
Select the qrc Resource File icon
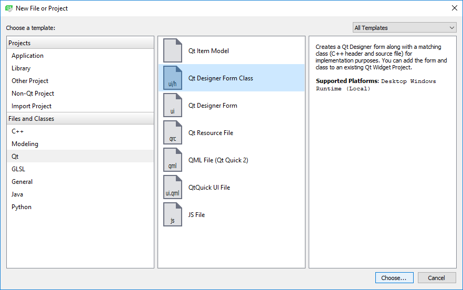click(173, 133)
